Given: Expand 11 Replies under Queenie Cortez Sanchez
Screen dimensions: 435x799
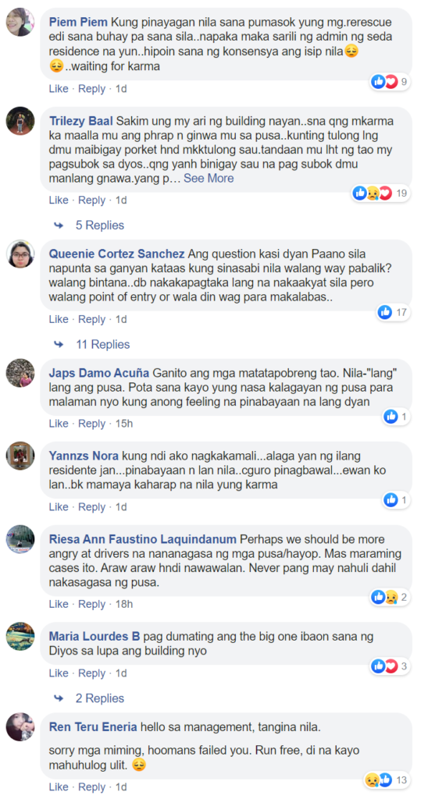Looking at the screenshot, I should (102, 344).
